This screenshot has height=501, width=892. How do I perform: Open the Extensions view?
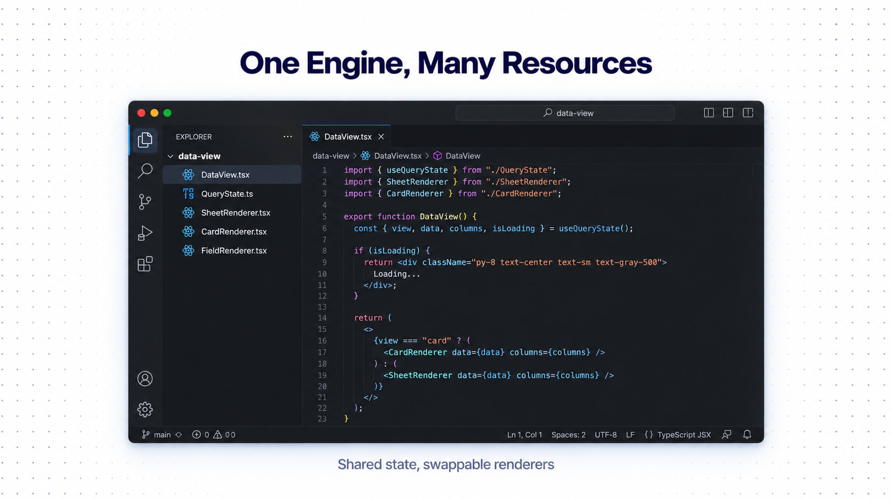pos(145,264)
